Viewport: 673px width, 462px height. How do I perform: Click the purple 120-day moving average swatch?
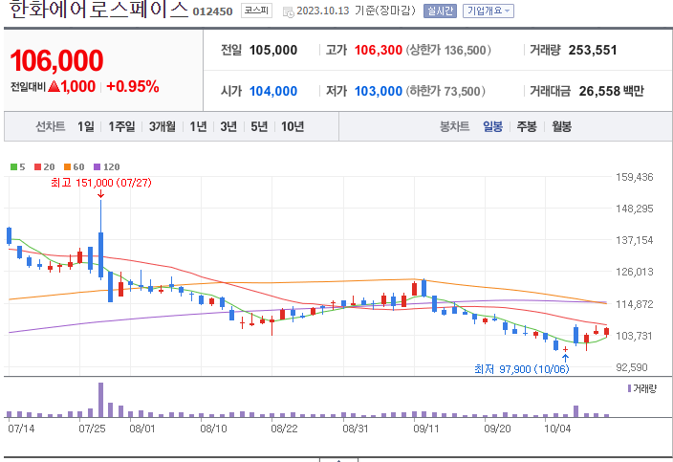pyautogui.click(x=97, y=167)
